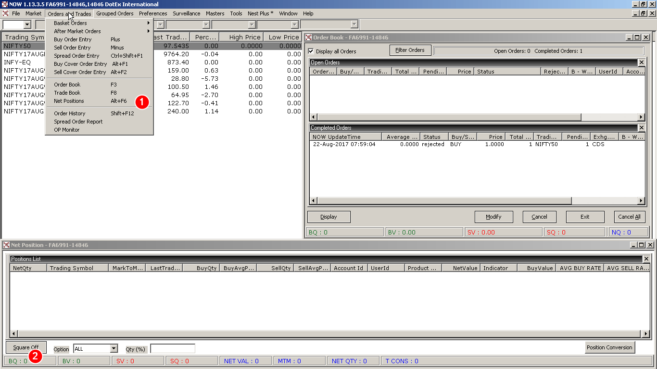Click the Status column header in Open Orders
This screenshot has width=657, height=369.
508,72
